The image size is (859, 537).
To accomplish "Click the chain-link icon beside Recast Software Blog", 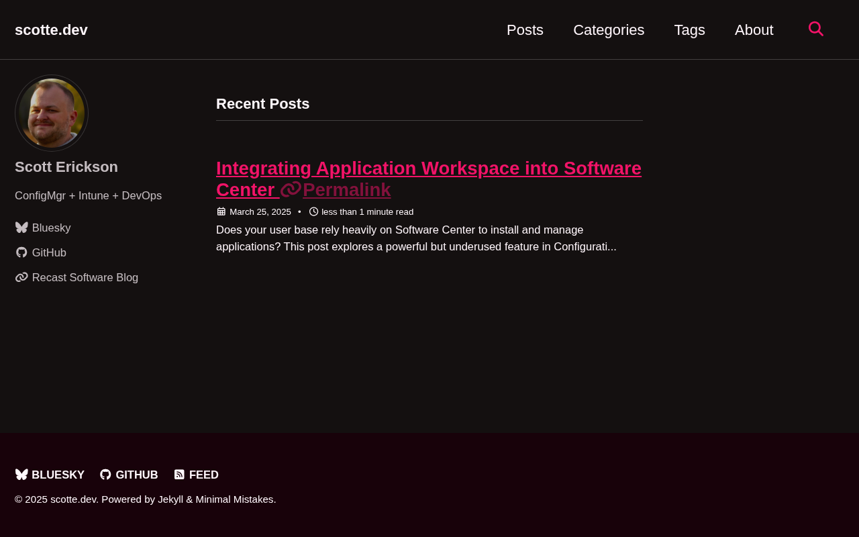I will (21, 277).
